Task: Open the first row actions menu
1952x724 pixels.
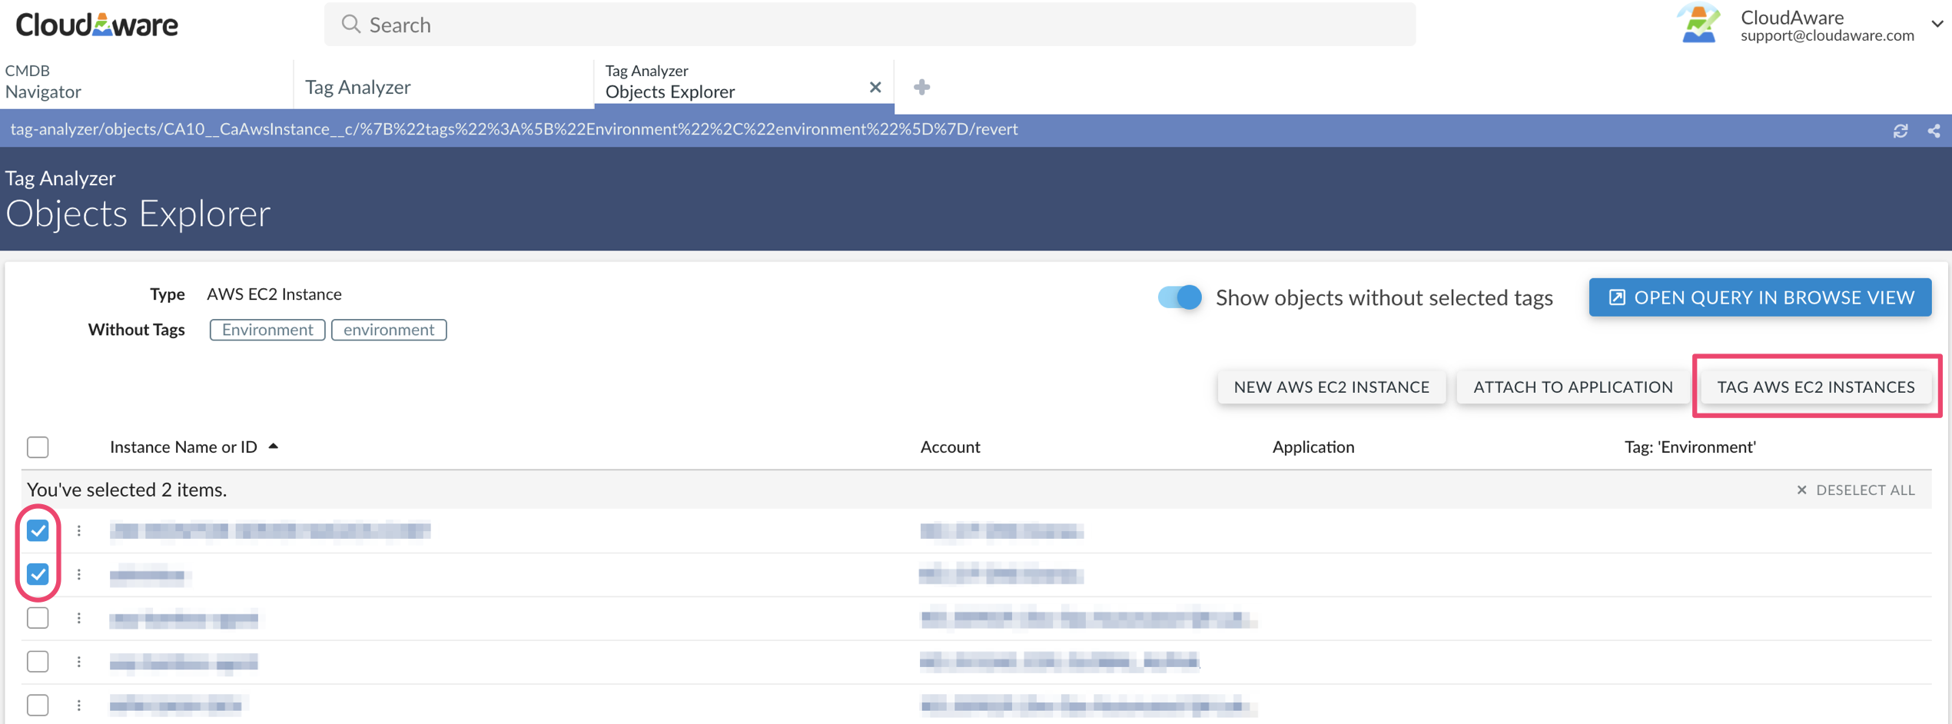Action: [x=79, y=530]
